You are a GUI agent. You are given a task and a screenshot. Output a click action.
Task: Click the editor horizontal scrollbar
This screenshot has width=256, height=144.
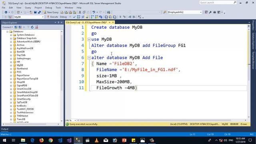click(x=155, y=120)
